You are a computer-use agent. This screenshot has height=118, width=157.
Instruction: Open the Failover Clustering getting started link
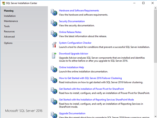[90, 78]
